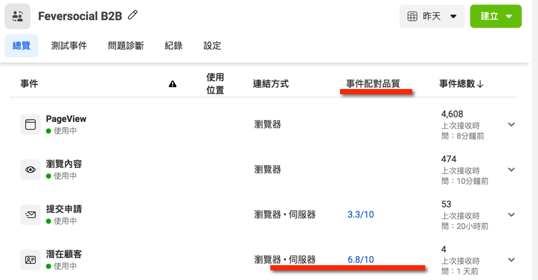
Task: Click the calendar grid icon beside 昨天
Action: click(x=412, y=16)
